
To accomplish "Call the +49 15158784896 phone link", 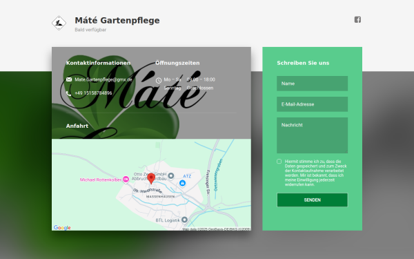I will click(93, 93).
